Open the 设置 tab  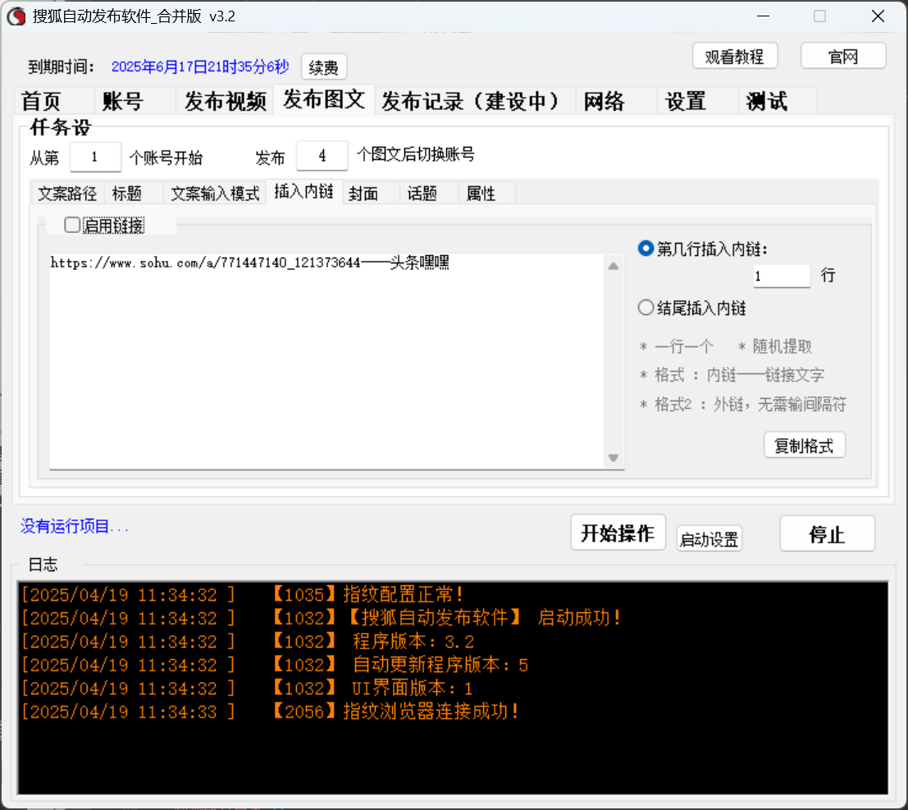696,101
